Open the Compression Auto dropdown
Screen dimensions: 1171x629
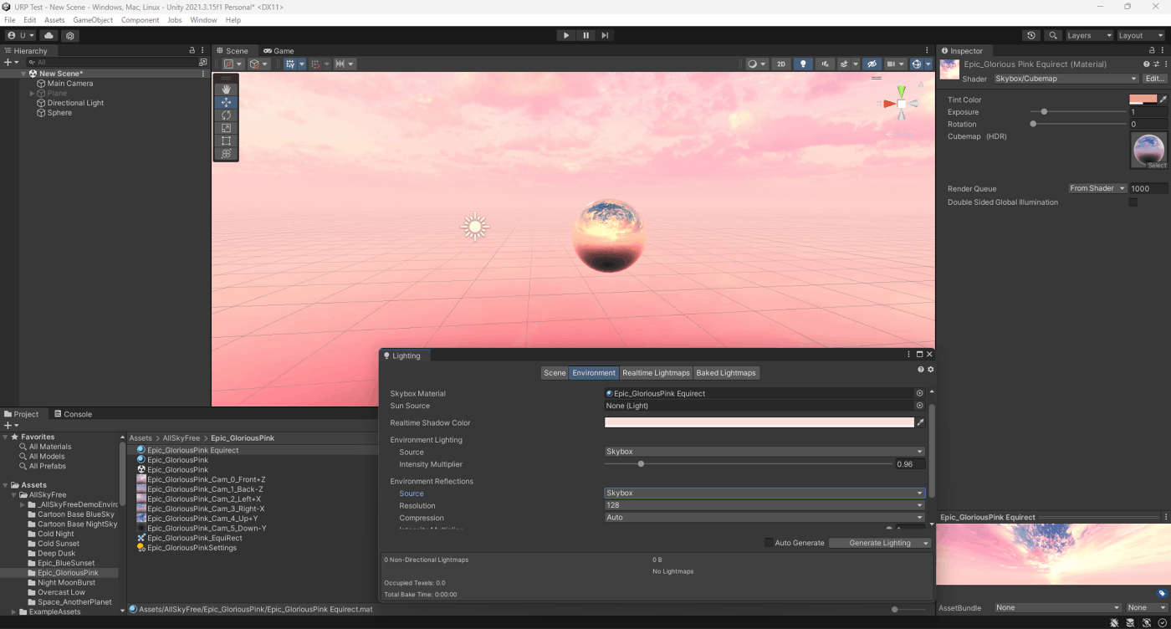(764, 518)
